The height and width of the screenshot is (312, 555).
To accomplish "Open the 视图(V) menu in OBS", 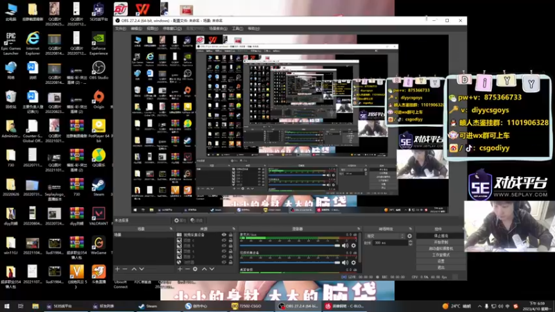I will click(x=152, y=28).
